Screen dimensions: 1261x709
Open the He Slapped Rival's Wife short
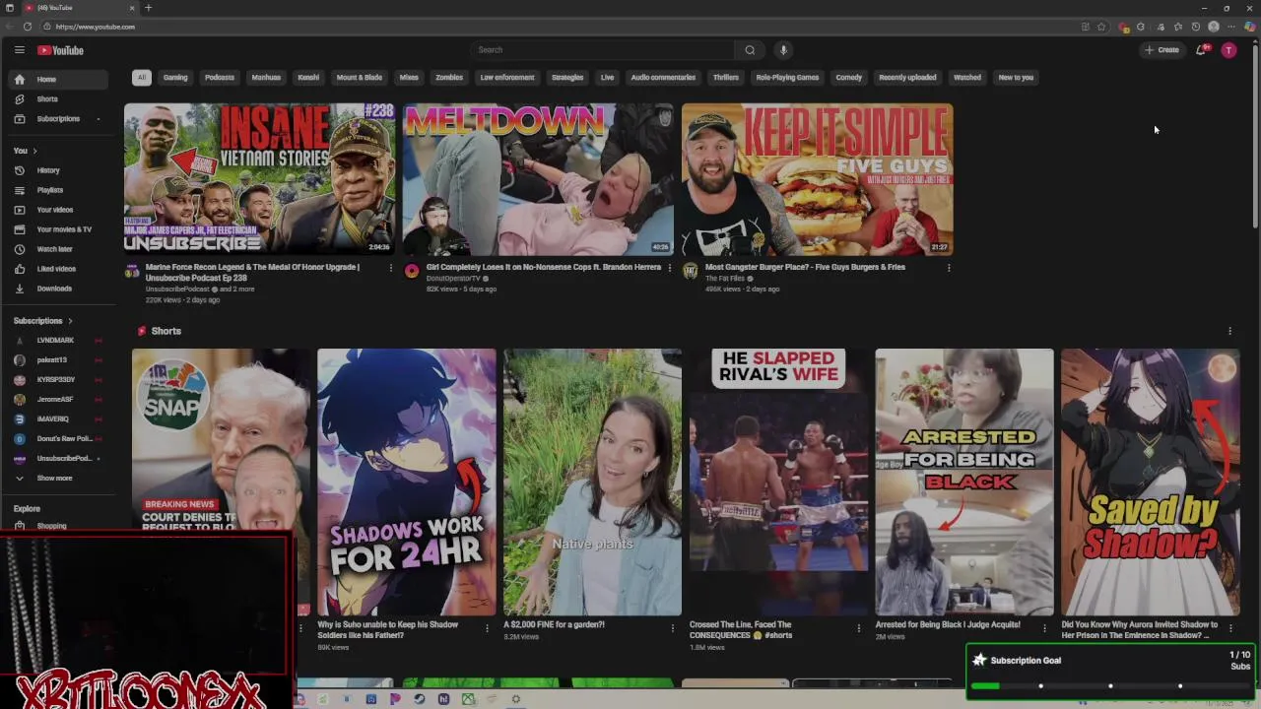point(778,483)
